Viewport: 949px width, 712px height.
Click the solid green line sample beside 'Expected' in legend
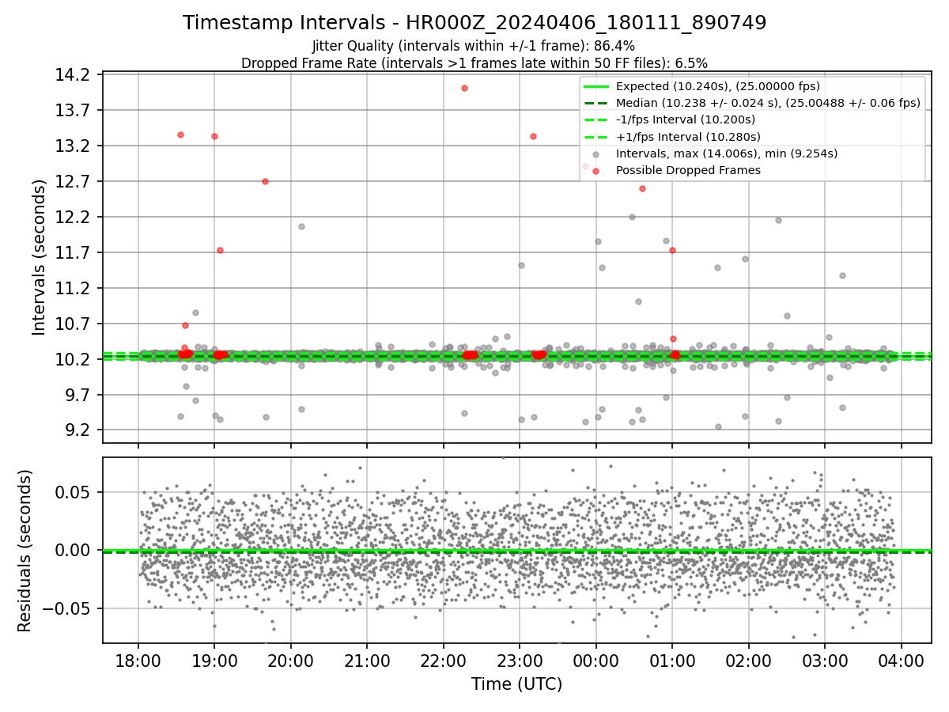pyautogui.click(x=596, y=86)
